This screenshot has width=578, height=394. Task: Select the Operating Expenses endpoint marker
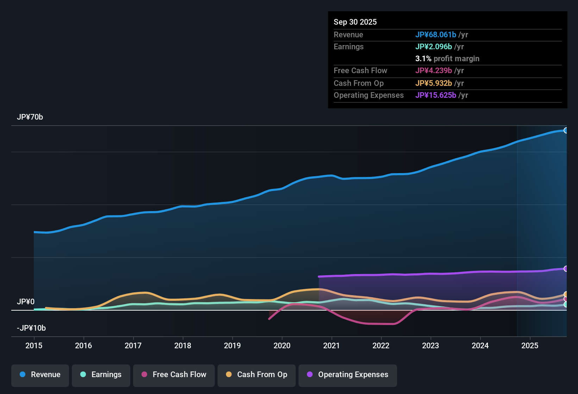pyautogui.click(x=566, y=268)
